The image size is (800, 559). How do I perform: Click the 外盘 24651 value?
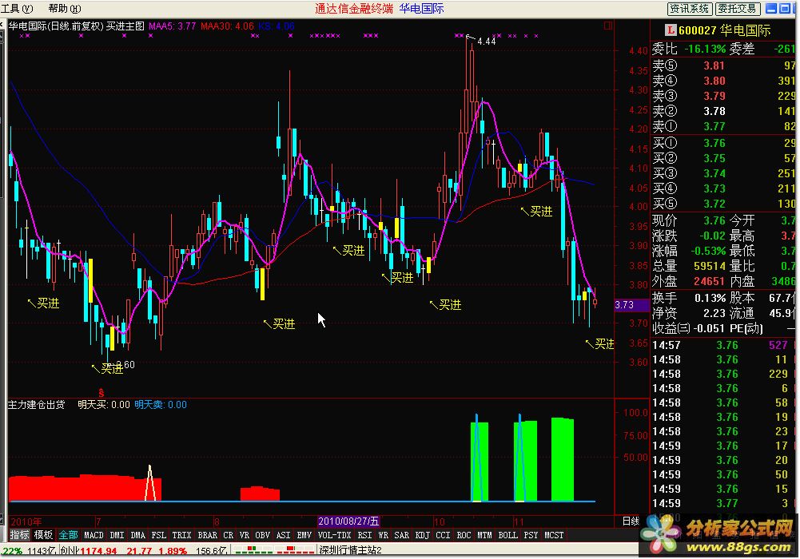(709, 281)
